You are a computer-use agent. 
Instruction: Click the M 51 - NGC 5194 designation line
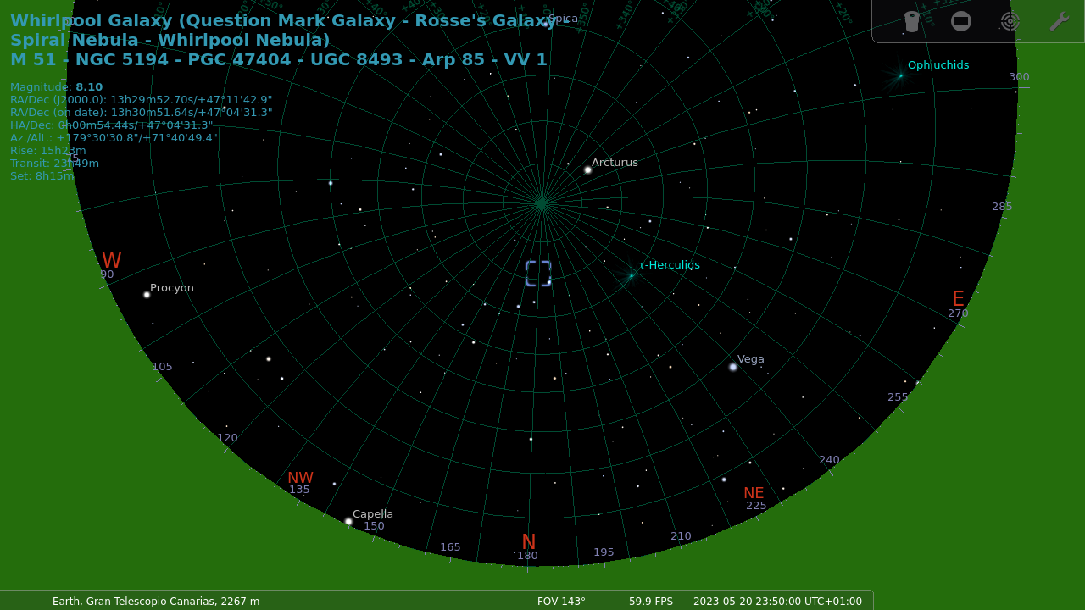point(279,59)
